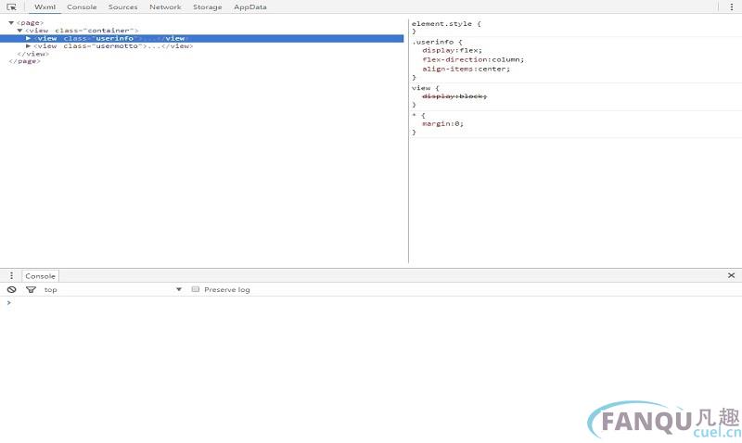Switch to the Wxml tab
Screen dimensions: 742x443
45,6
